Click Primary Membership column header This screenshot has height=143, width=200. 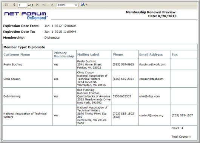(64, 55)
